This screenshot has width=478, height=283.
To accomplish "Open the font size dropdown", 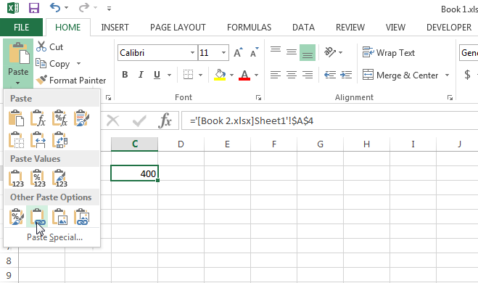I will point(223,53).
